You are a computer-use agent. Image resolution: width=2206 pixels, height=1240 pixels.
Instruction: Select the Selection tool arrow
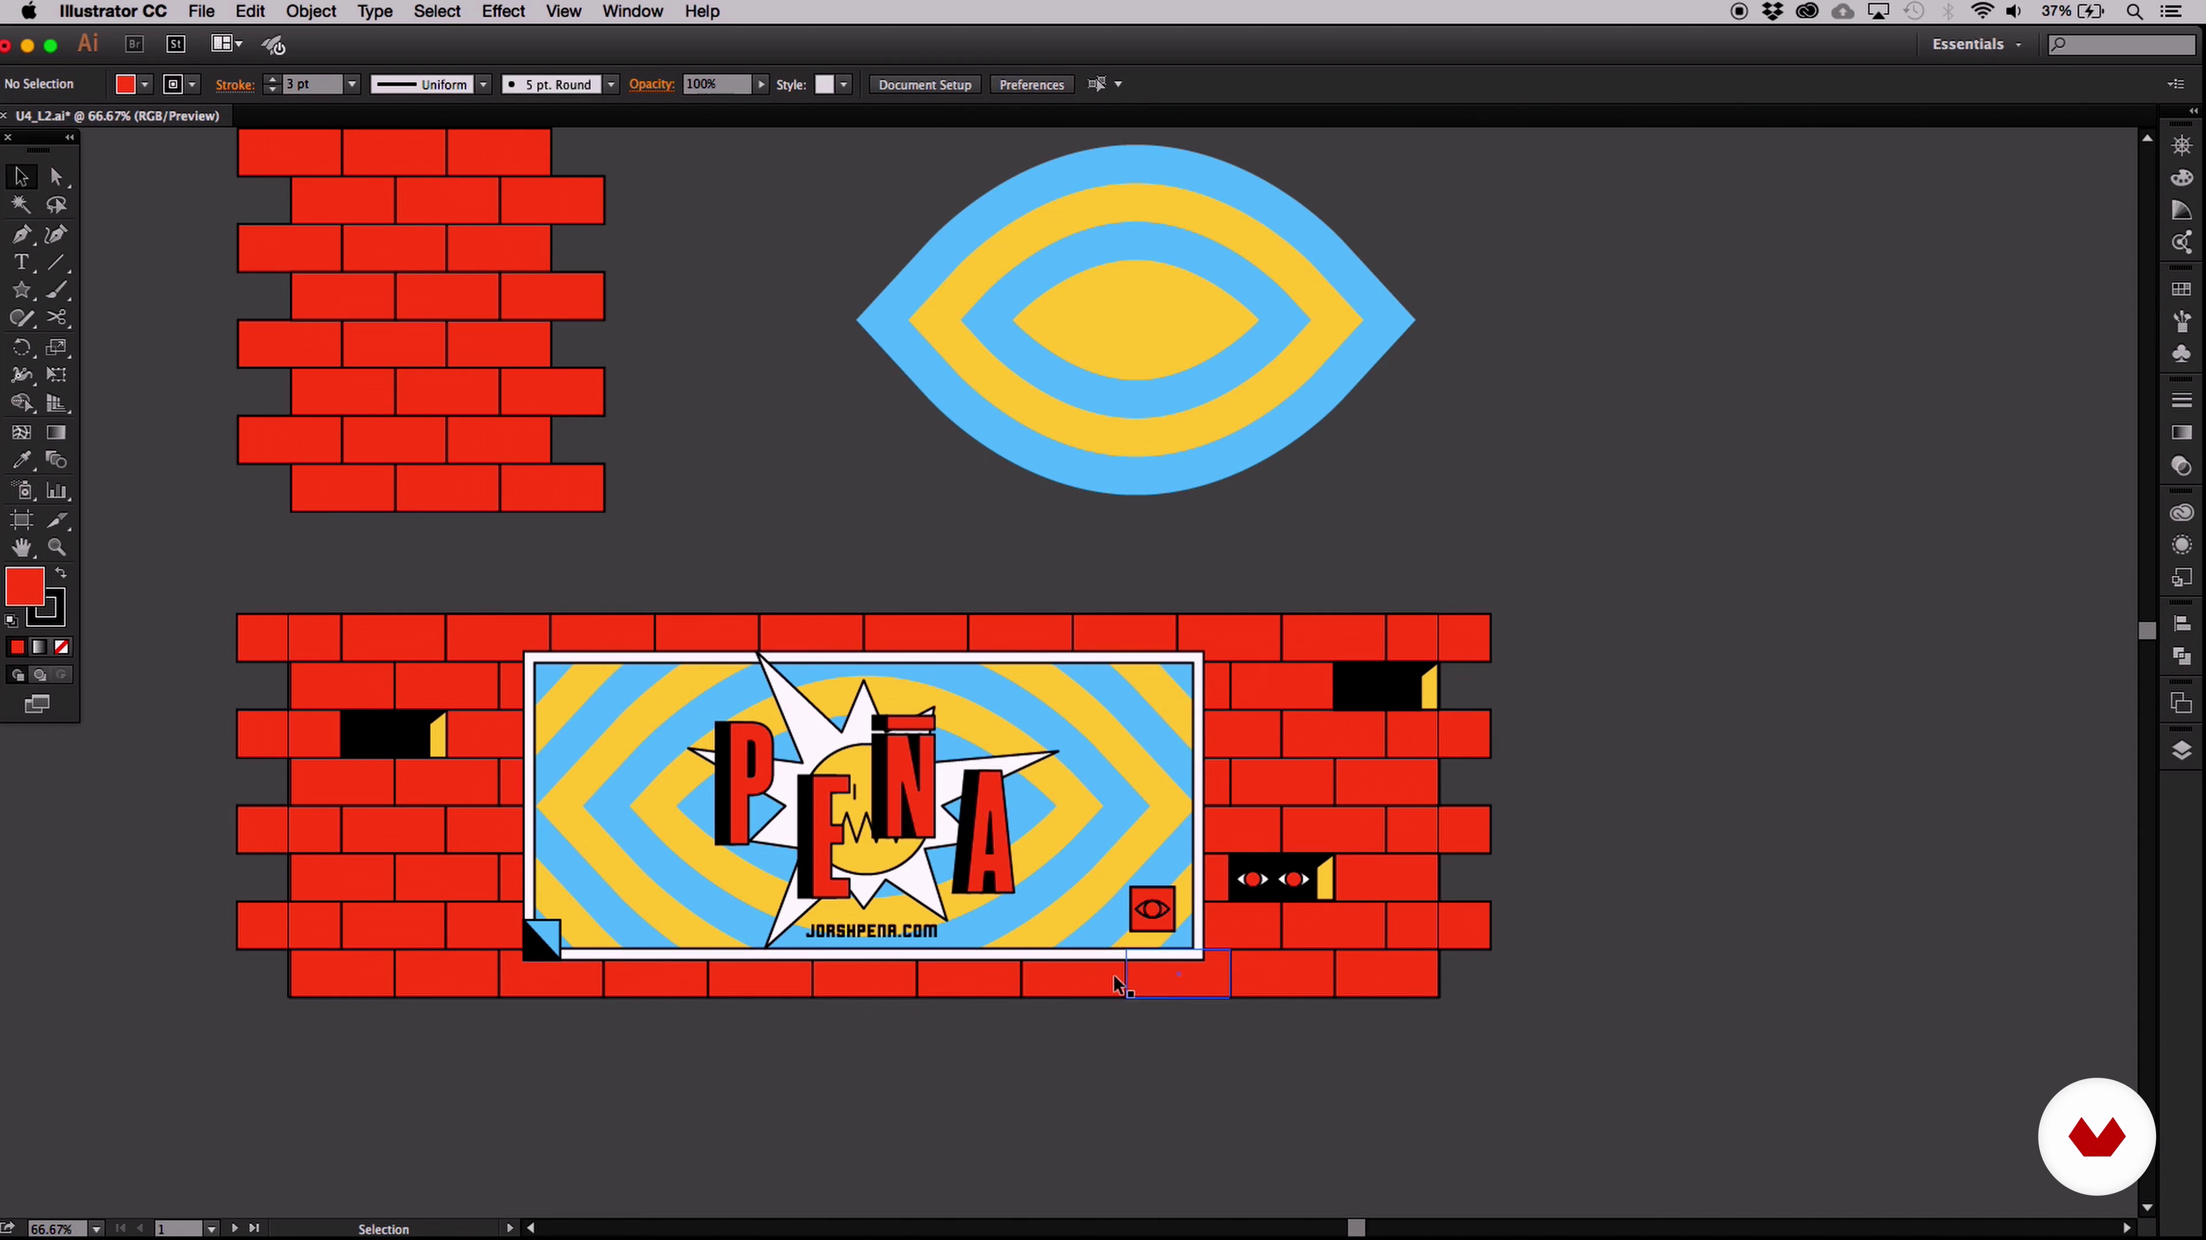coord(21,177)
